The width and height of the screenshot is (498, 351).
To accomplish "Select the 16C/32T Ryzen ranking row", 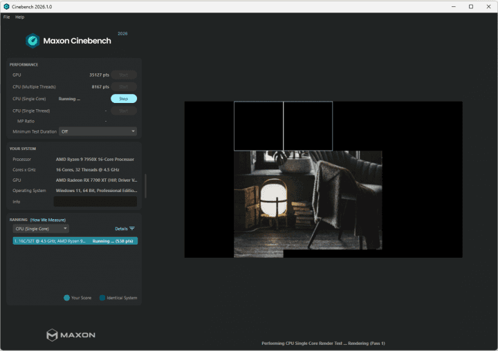I will click(75, 241).
